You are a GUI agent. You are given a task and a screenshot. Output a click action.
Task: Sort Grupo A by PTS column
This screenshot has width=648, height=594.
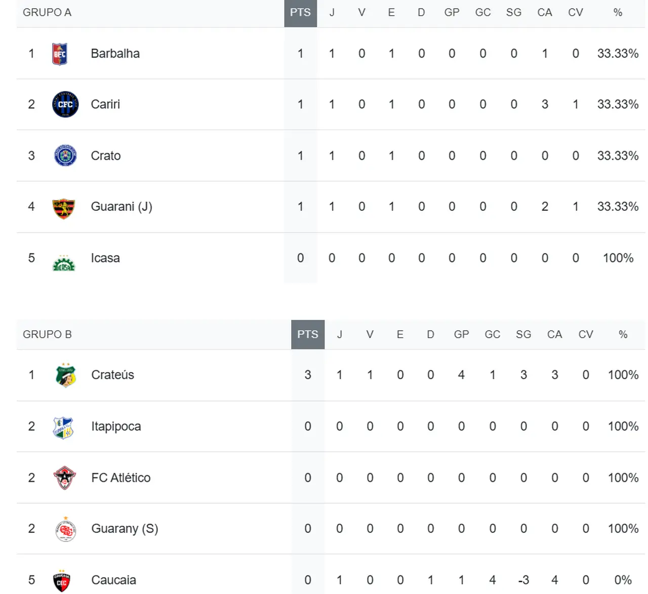coord(300,13)
